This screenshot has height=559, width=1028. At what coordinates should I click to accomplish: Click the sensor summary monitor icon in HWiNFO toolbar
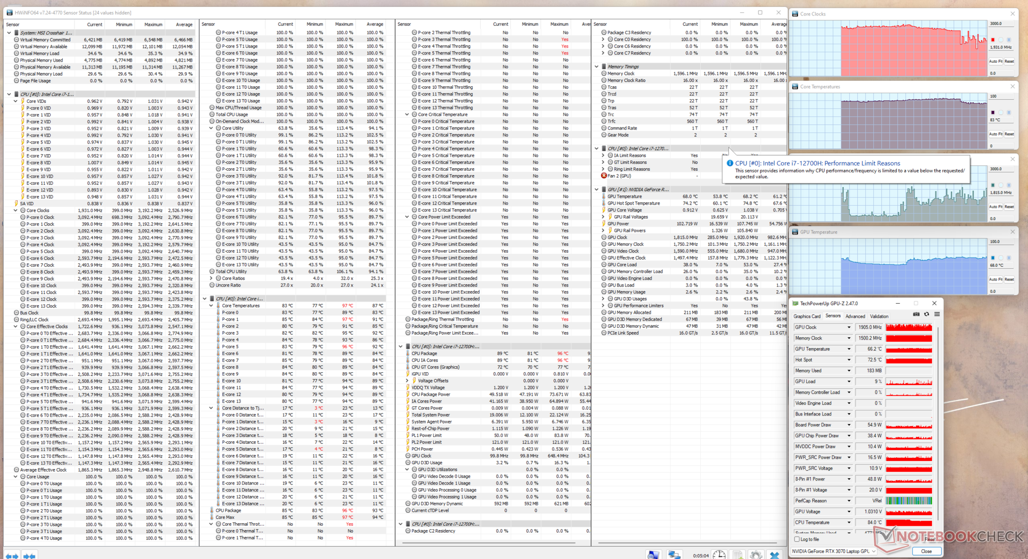point(653,555)
